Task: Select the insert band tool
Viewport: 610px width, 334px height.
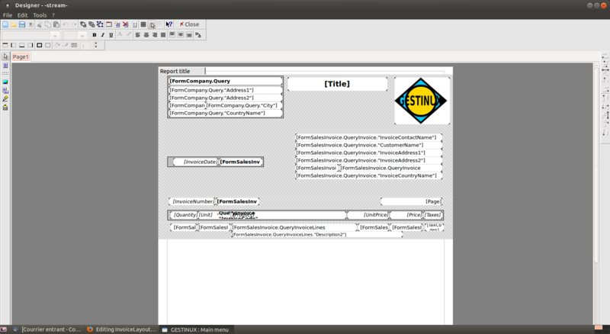Action: [5, 73]
